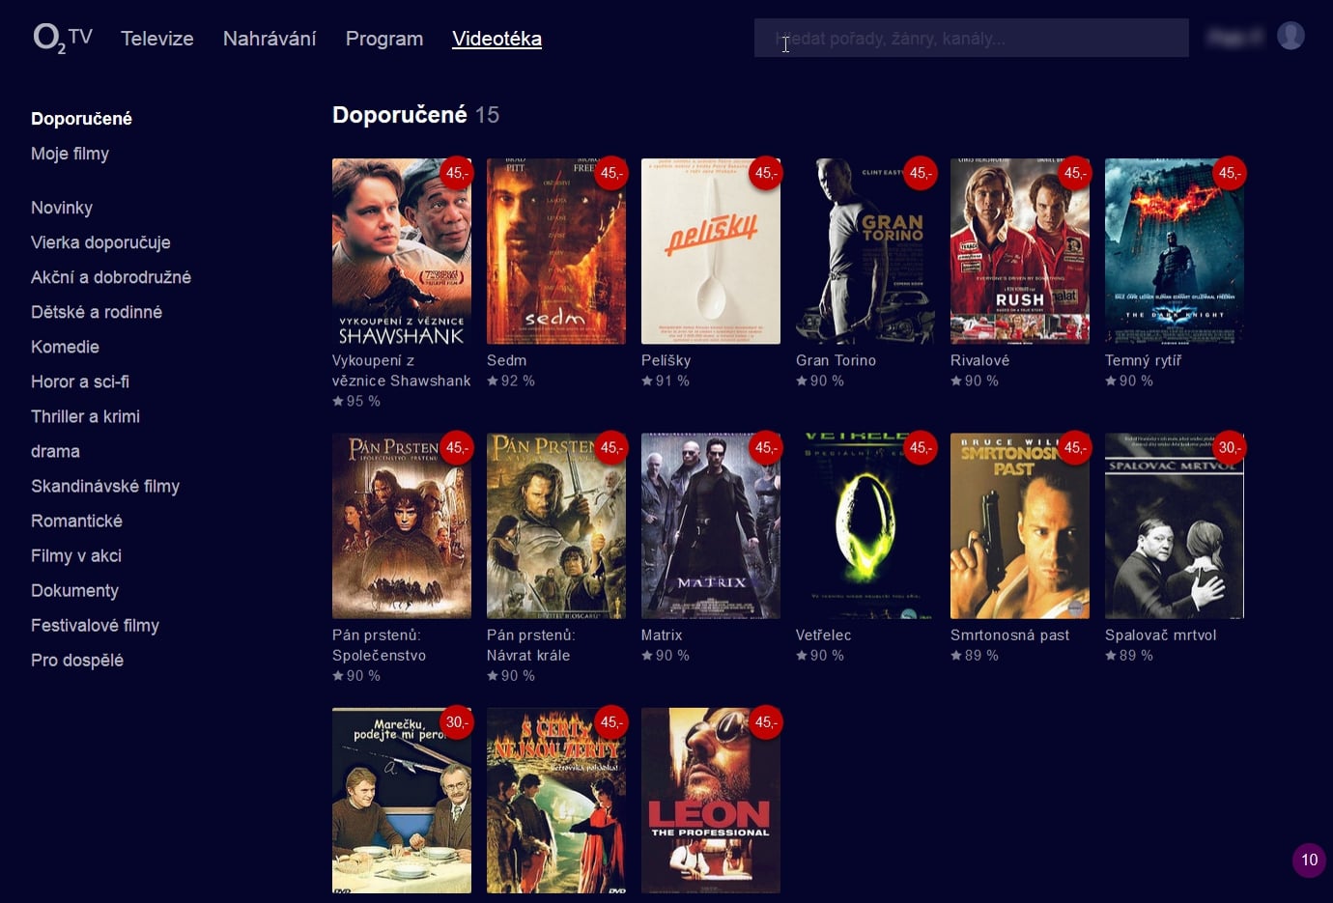This screenshot has width=1333, height=903.
Task: Select the drama category
Action: pos(55,451)
